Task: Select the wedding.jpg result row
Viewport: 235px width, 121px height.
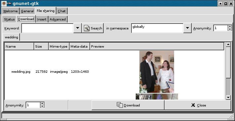Action: point(114,72)
